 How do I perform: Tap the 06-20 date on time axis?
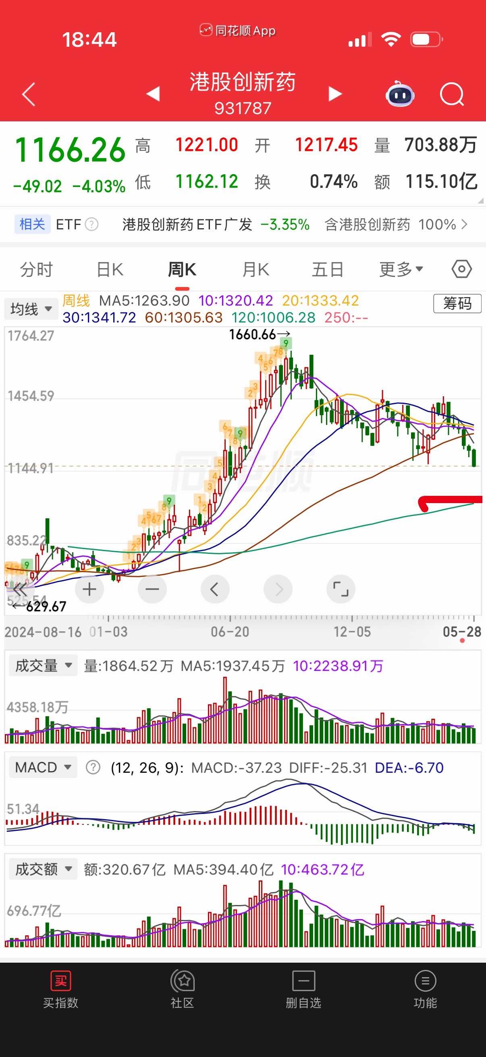coord(230,632)
